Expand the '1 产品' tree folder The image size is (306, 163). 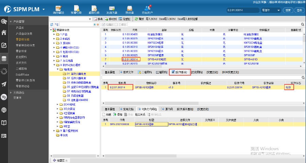54,35
